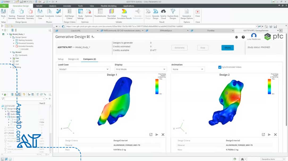This screenshot has height=161, width=288.
Task: Open the Load Case dropdown showing Modal1
Action: [84, 69]
